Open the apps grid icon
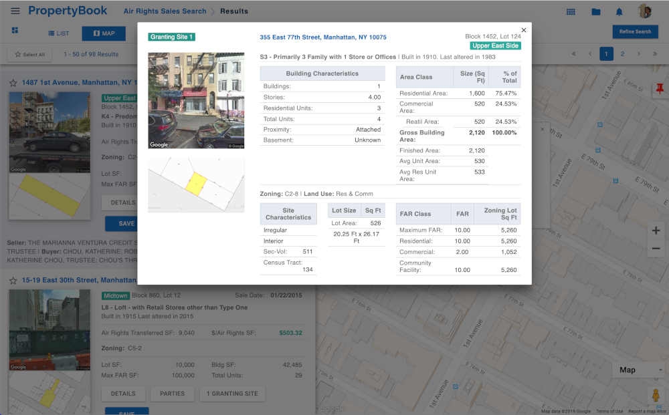Image resolution: width=669 pixels, height=415 pixels. click(571, 12)
